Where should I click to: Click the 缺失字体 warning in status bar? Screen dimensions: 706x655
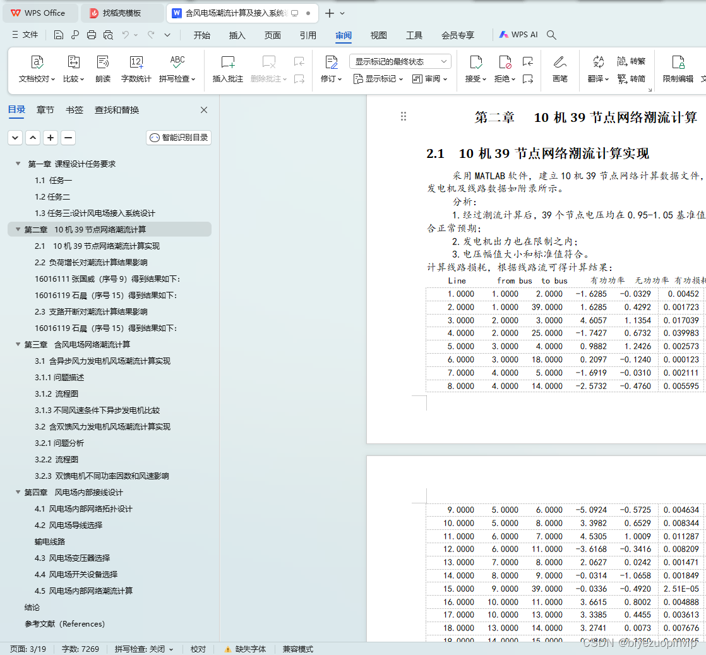tap(246, 649)
